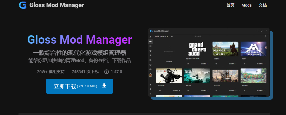Screen dimensions: 286x115
Task: Click the document file icon in preview sidebar
Action: tap(150, 60)
